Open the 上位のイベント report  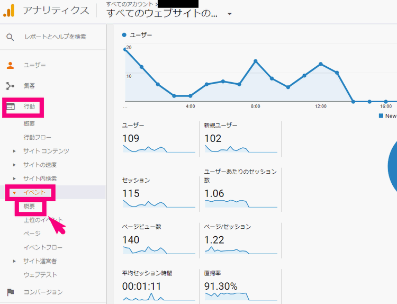pos(43,220)
